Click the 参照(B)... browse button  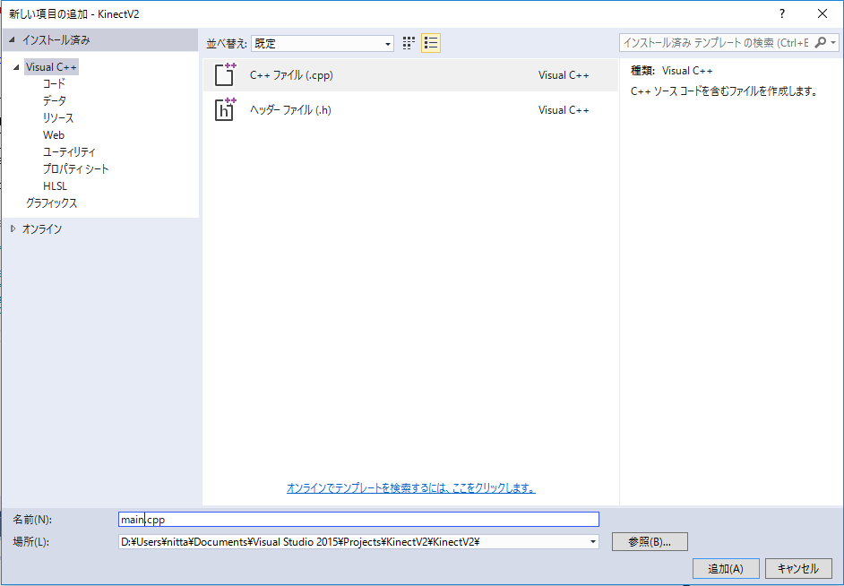coord(650,541)
